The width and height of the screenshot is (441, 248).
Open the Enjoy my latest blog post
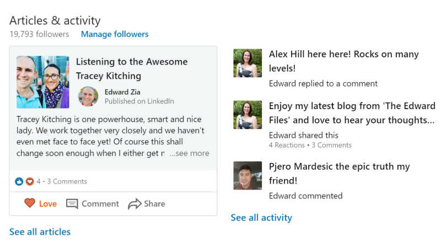coord(352,113)
